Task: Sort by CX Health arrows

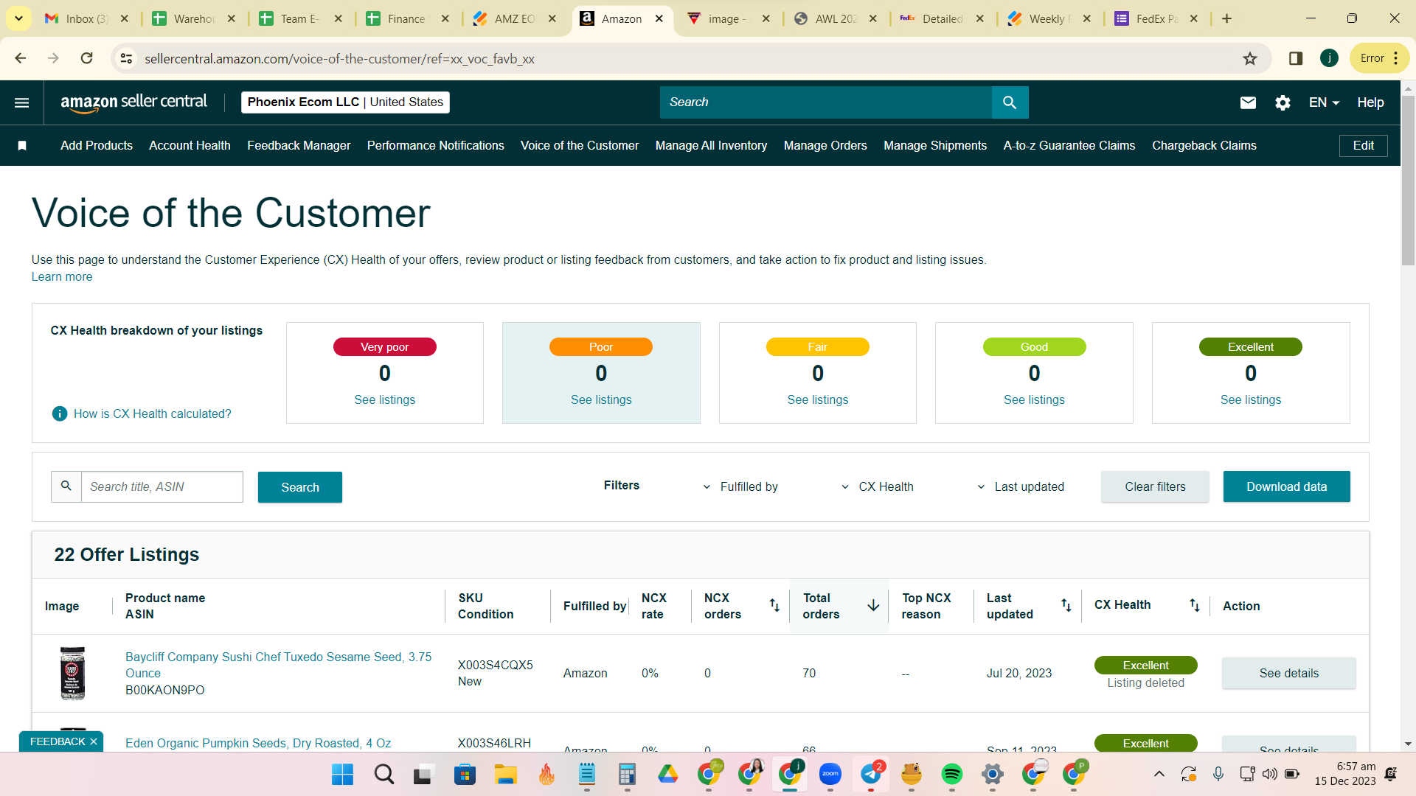Action: tap(1195, 605)
